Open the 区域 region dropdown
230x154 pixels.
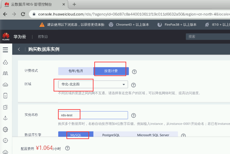[x=93, y=84]
